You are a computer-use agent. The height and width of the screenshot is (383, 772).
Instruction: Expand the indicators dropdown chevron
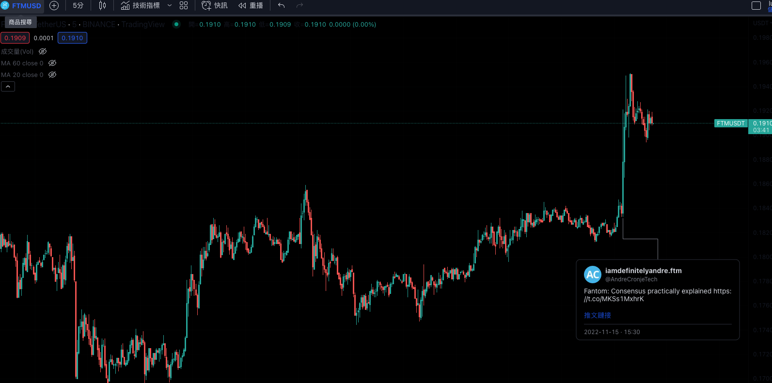tap(170, 6)
